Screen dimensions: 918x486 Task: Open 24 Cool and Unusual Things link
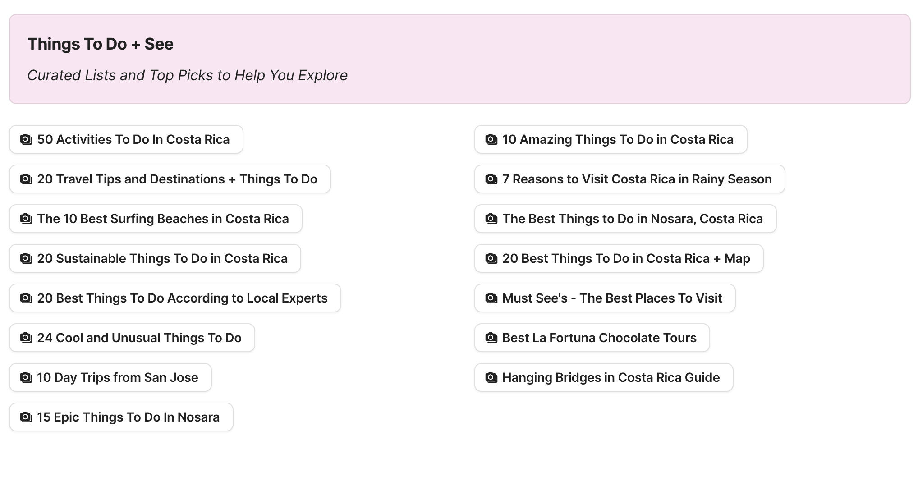(139, 338)
